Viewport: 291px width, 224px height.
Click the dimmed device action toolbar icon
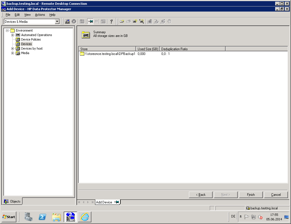(128, 21)
